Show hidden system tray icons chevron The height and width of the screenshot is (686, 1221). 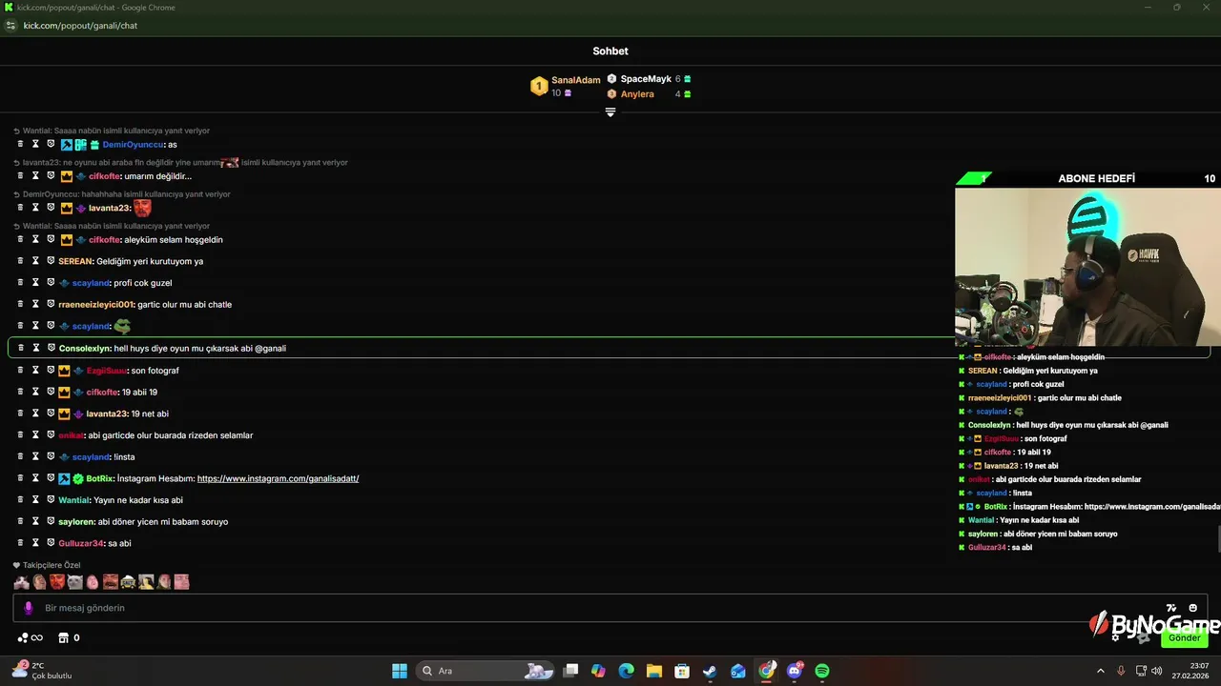(1100, 671)
